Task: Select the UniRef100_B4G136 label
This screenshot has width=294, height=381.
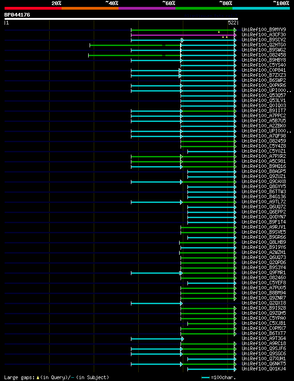Action: click(x=264, y=197)
